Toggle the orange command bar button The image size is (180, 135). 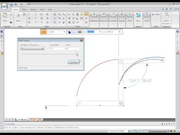tap(43, 32)
